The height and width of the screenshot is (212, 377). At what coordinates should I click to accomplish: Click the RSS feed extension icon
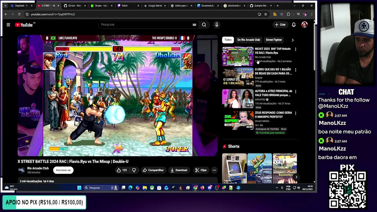coord(275,14)
